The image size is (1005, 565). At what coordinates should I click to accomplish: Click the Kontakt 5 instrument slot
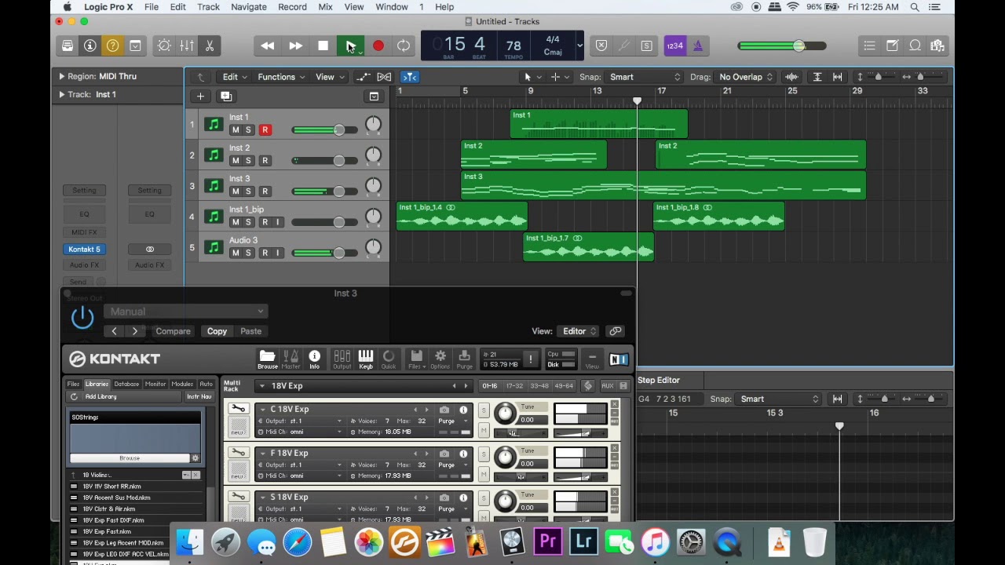(84, 250)
